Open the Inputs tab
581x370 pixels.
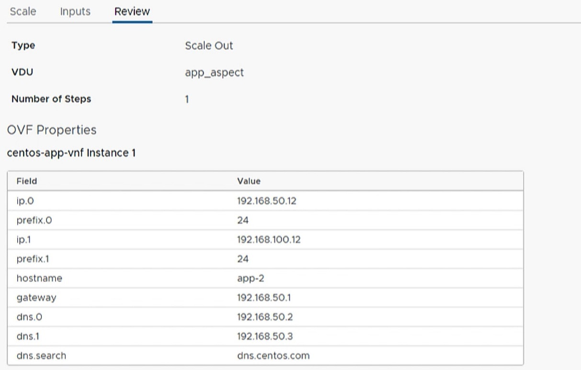coord(75,12)
